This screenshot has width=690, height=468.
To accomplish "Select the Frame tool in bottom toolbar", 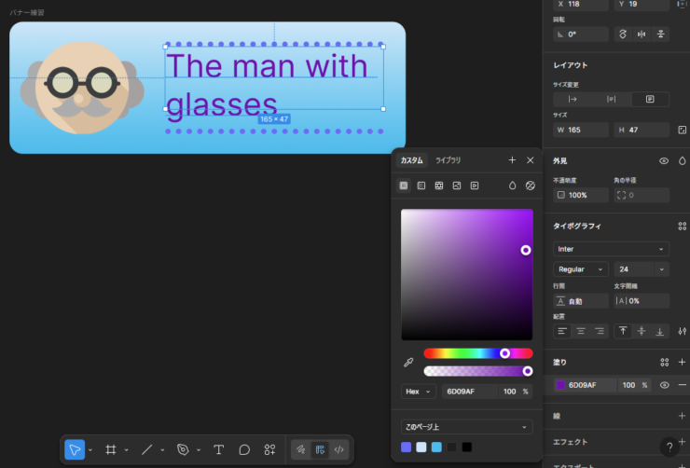I will [x=110, y=449].
